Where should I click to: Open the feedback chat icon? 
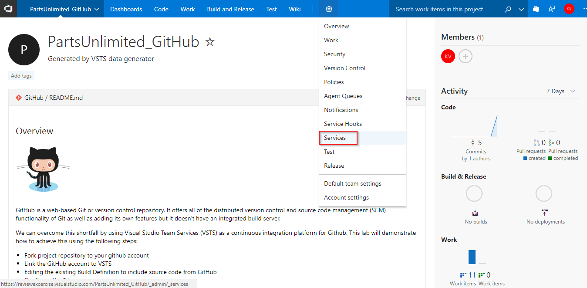[x=552, y=9]
